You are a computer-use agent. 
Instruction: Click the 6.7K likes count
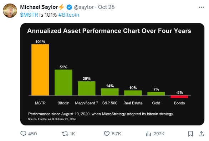coord(116,134)
